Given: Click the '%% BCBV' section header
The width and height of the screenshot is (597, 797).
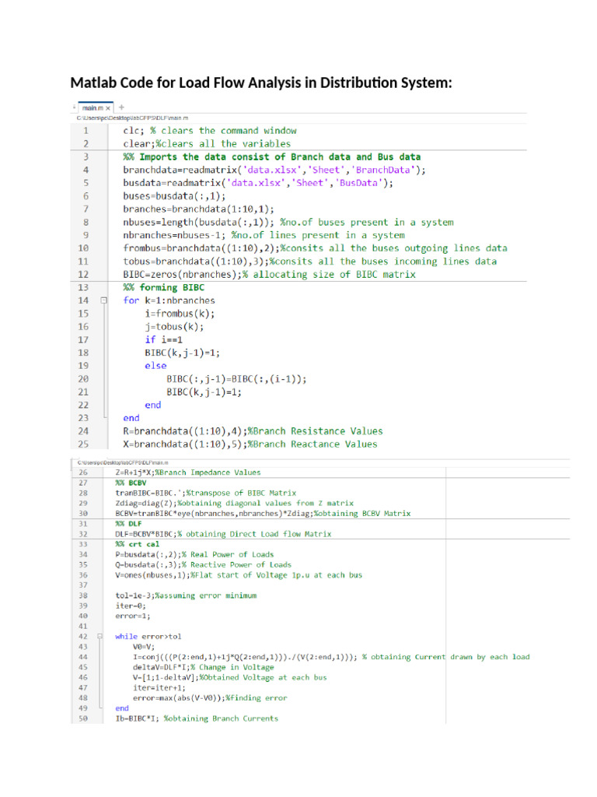Looking at the screenshot, I should point(131,483).
